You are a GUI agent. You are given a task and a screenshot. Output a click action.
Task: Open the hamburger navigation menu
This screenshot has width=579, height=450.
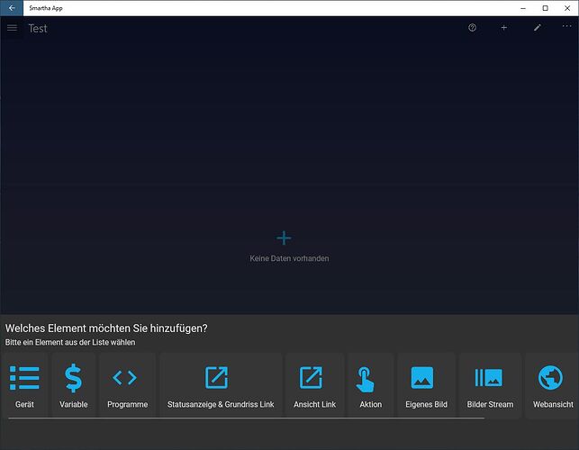(x=12, y=28)
